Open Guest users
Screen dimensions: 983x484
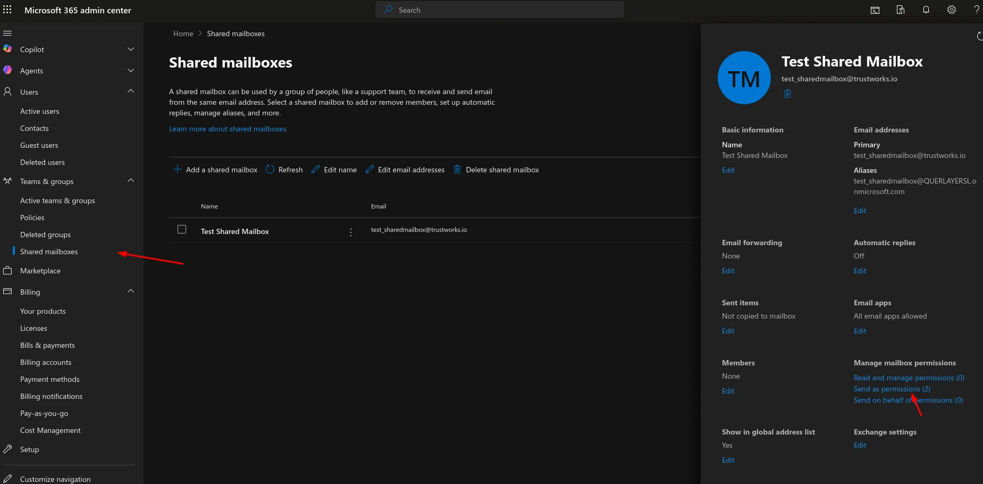(39, 145)
